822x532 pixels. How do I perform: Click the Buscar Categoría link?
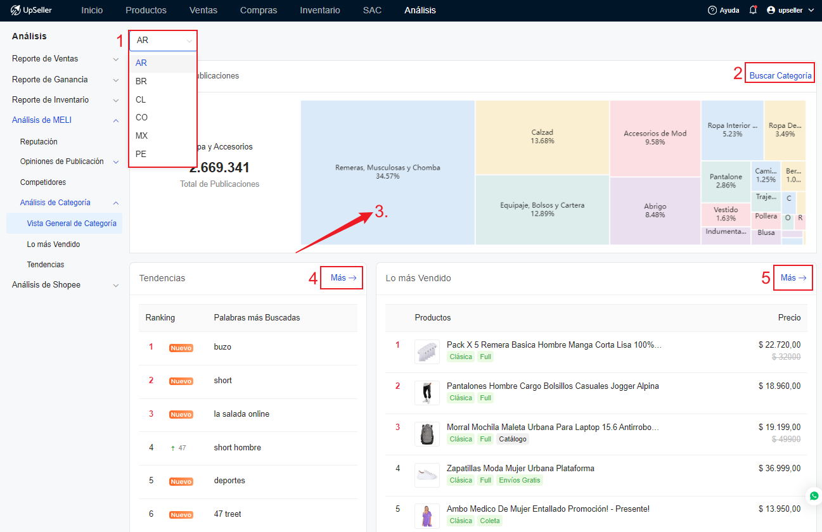click(780, 75)
